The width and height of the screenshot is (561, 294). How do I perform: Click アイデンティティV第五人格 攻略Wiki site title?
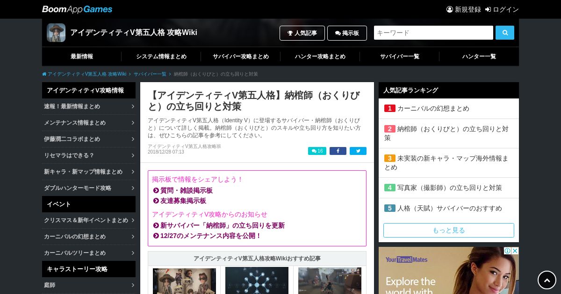[x=134, y=33]
